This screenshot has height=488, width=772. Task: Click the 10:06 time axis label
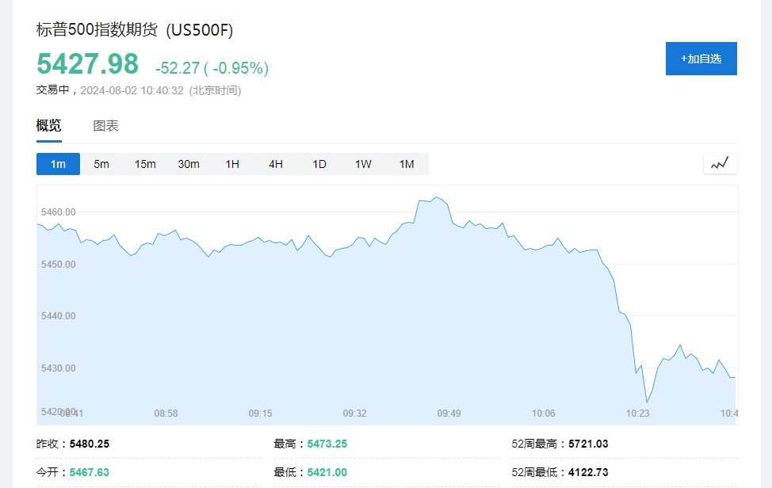pos(543,414)
